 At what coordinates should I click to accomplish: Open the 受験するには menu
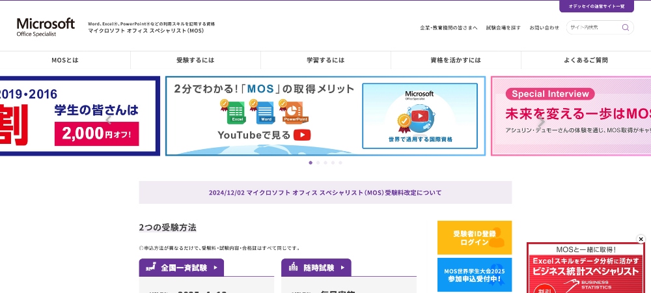(195, 60)
